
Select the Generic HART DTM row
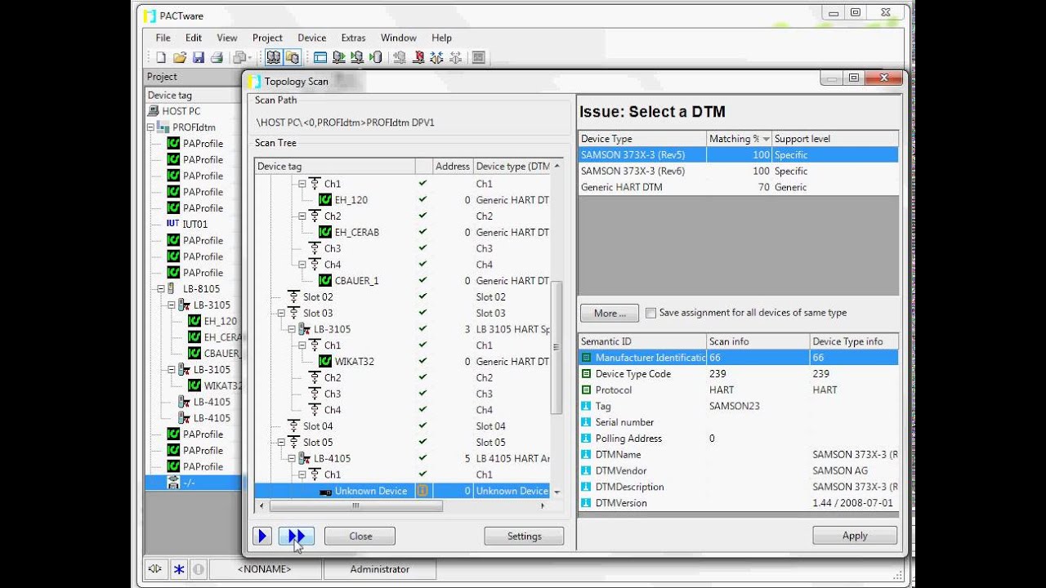coord(739,187)
